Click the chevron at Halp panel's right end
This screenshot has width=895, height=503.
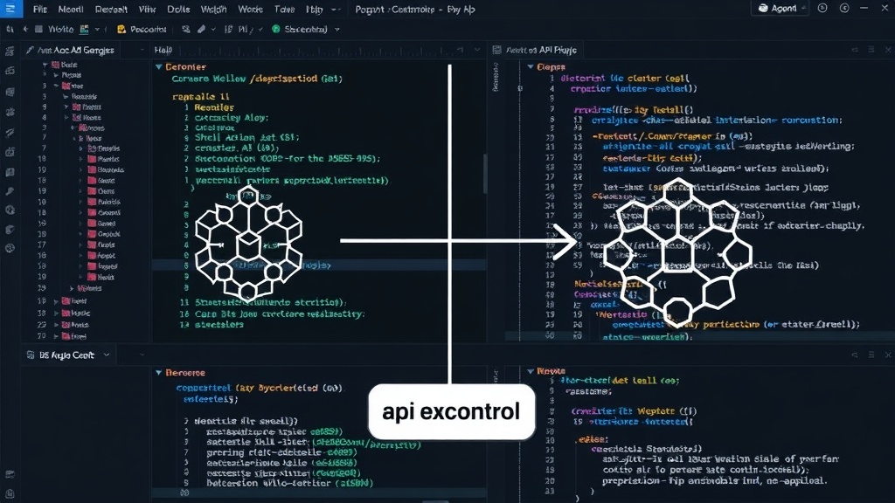point(477,50)
